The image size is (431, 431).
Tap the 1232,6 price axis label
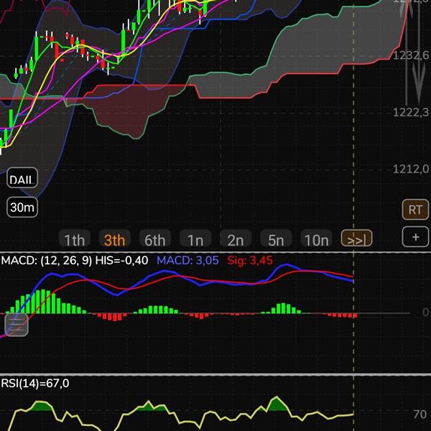coord(411,55)
